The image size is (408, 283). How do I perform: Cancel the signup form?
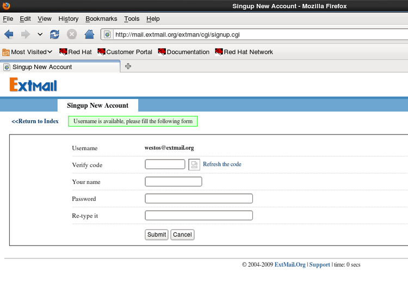tap(182, 235)
